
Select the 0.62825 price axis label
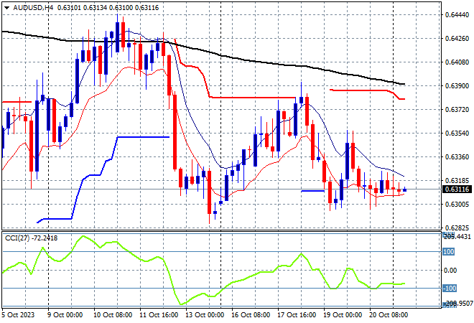point(457,228)
